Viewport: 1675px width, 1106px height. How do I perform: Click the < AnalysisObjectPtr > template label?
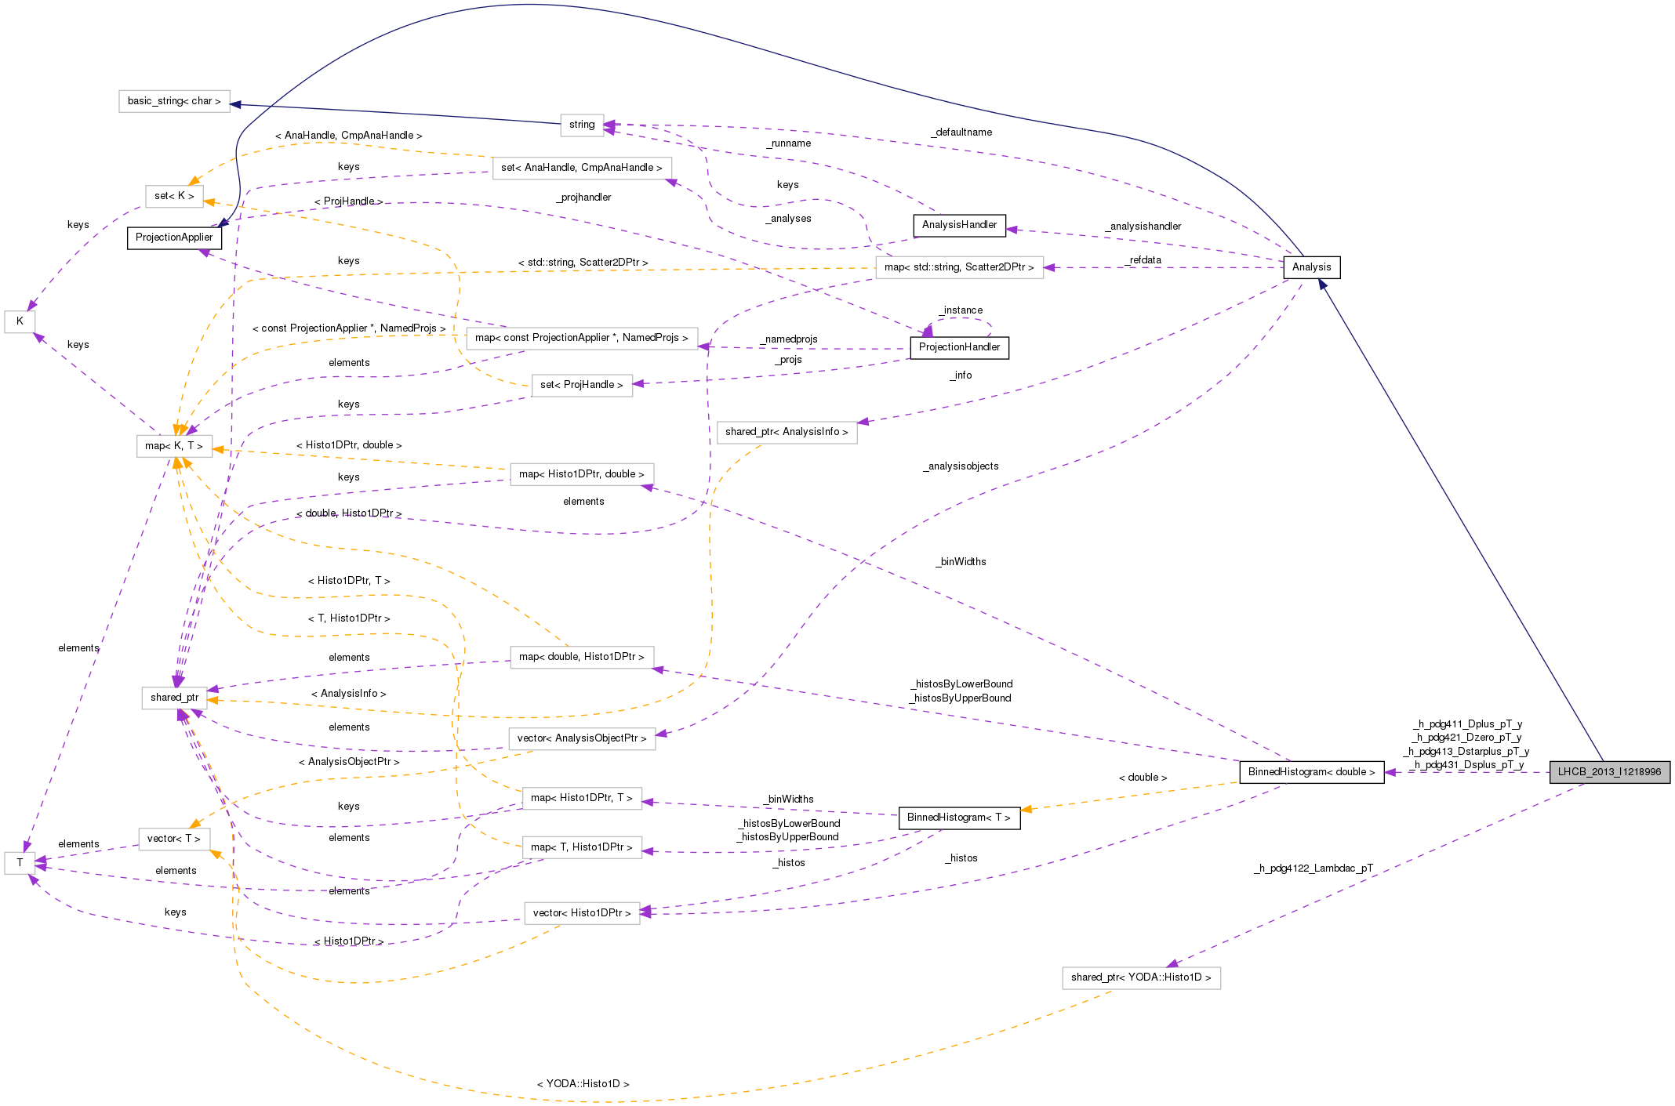point(349,762)
